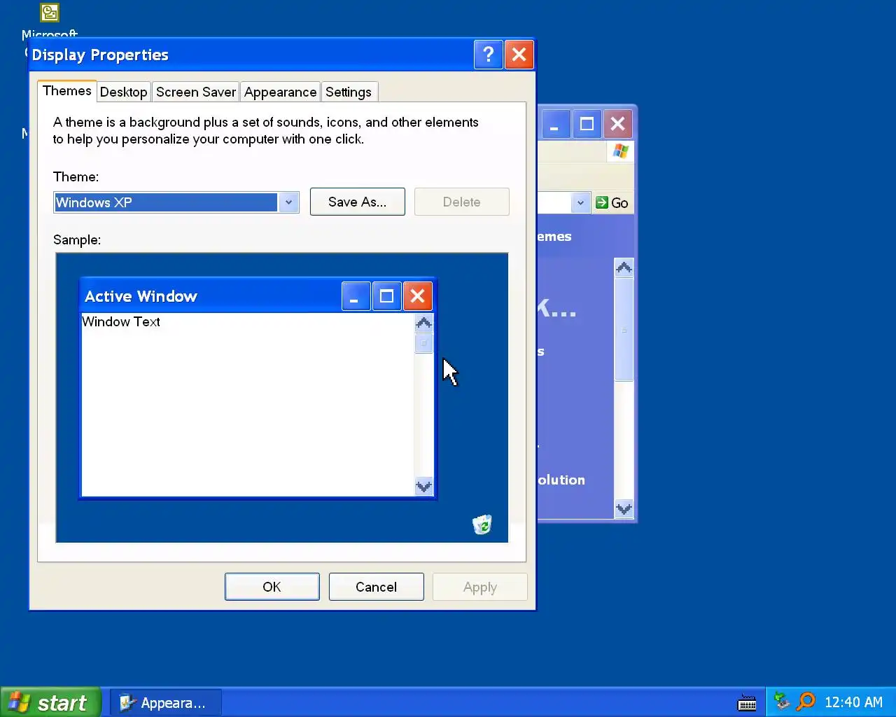Maximize the background window
896x717 pixels.
click(587, 125)
